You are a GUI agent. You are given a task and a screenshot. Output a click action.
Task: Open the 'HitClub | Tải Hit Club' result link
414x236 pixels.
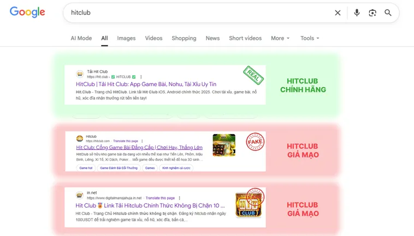coord(146,84)
